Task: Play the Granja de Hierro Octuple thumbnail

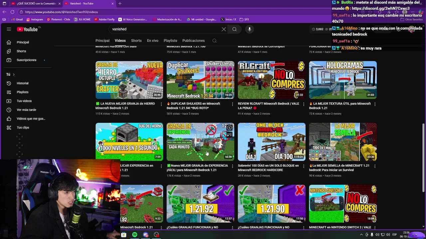Action: (129, 80)
